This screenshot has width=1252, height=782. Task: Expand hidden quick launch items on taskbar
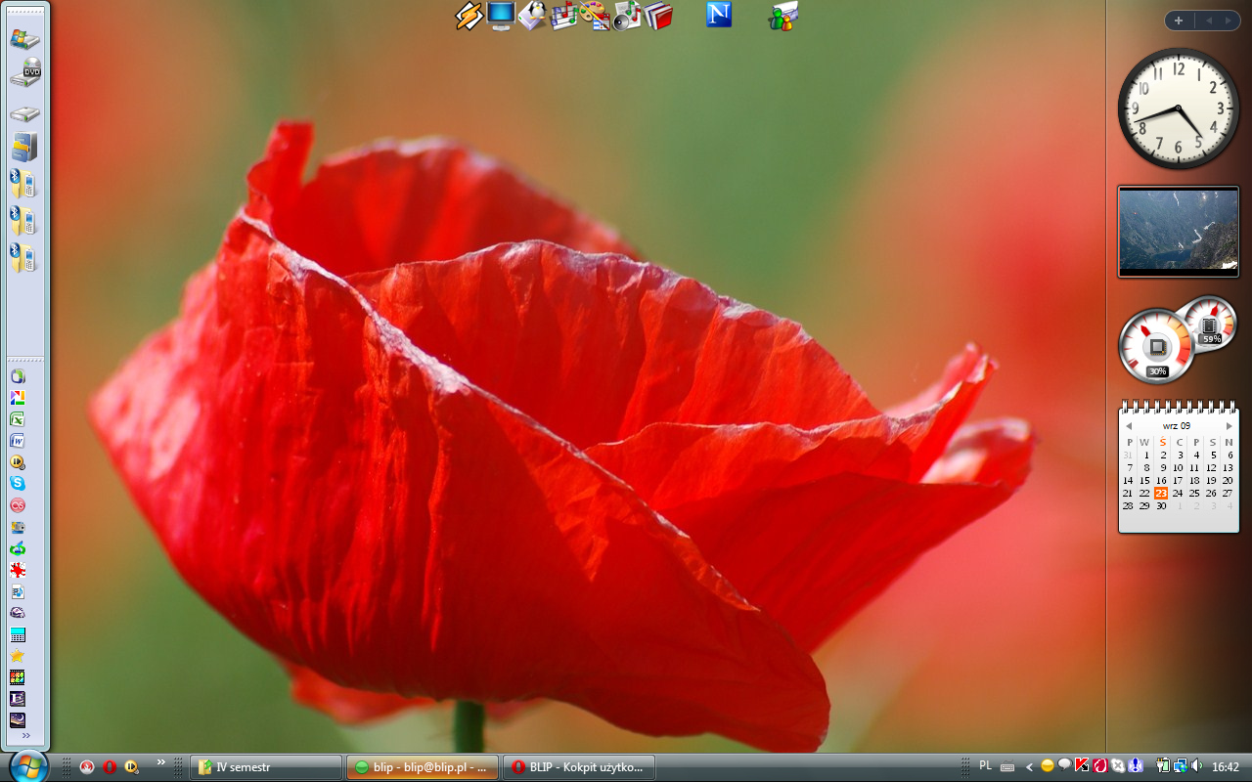pos(160,762)
